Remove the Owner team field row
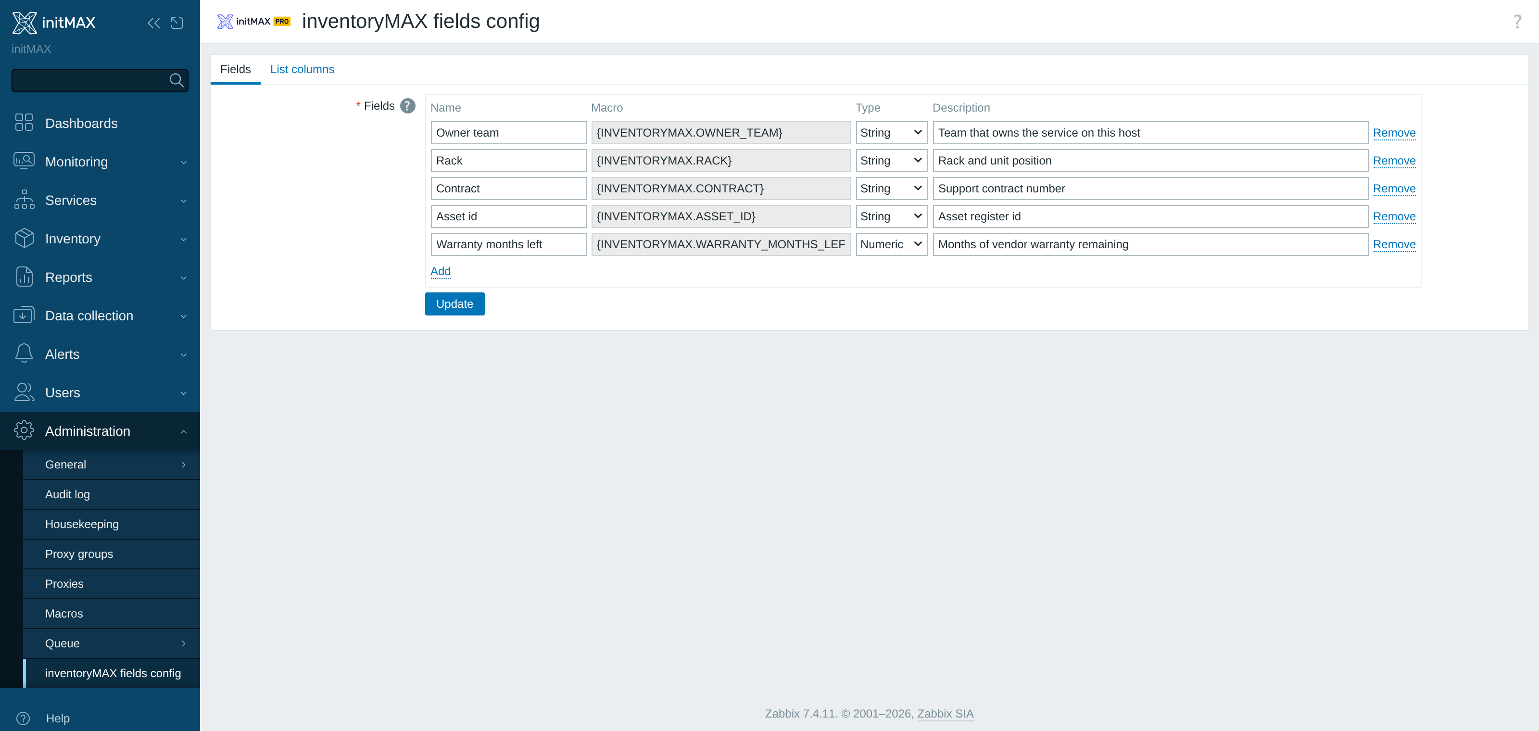The width and height of the screenshot is (1539, 731). [x=1394, y=133]
